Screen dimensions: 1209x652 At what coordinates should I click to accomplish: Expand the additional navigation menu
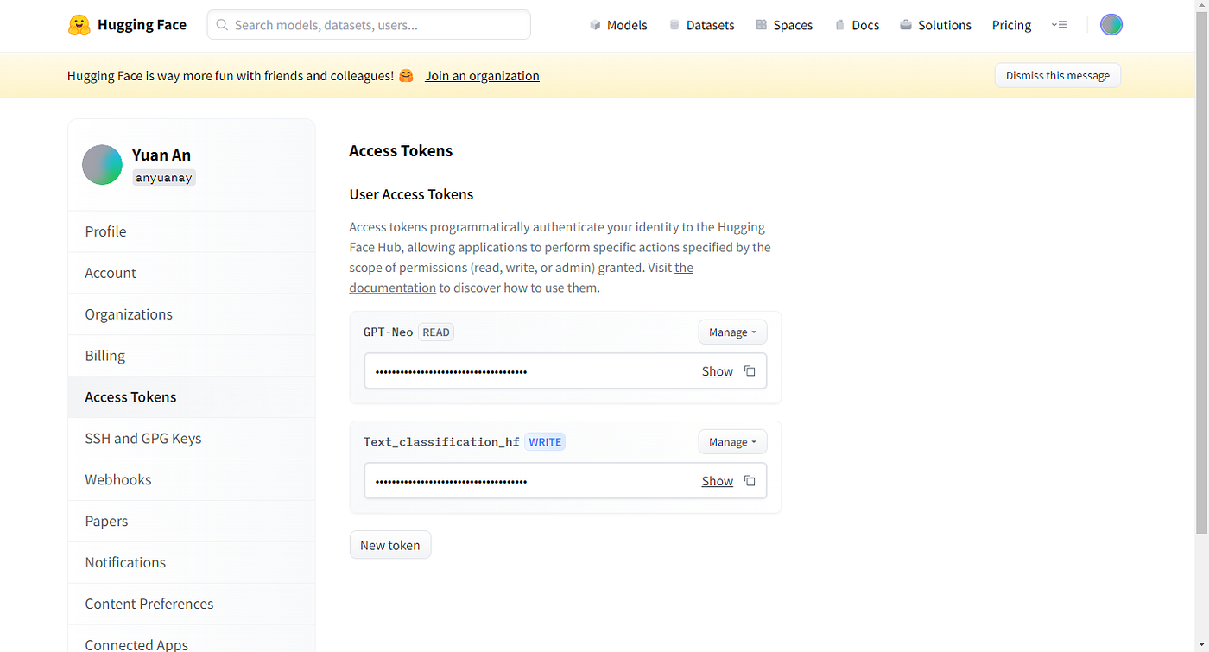1059,25
